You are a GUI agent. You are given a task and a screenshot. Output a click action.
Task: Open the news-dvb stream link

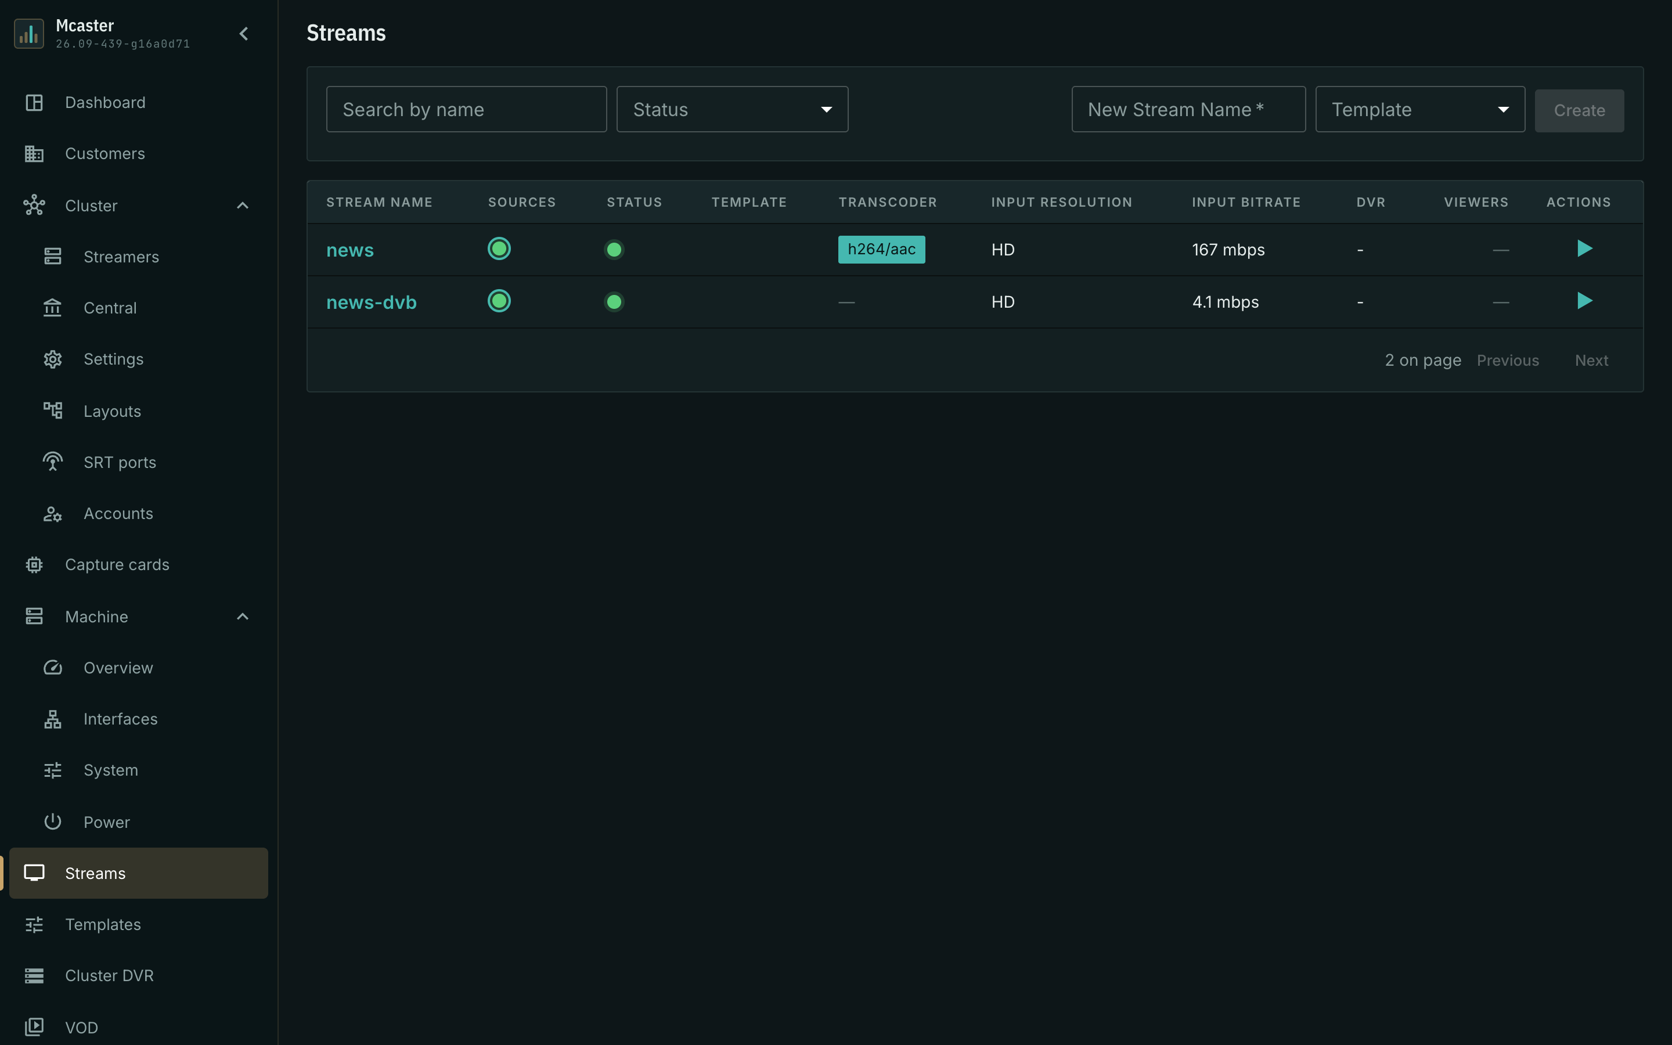pyautogui.click(x=371, y=302)
